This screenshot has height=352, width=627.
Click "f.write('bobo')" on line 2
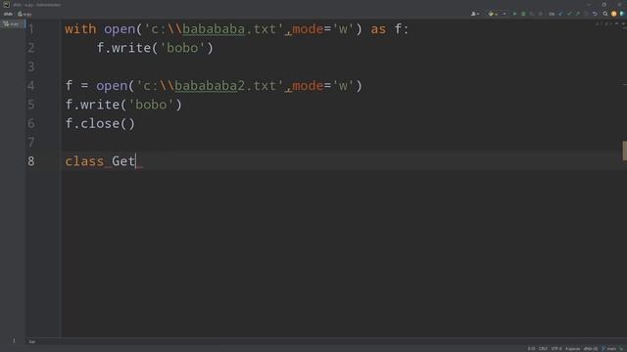pyautogui.click(x=155, y=48)
